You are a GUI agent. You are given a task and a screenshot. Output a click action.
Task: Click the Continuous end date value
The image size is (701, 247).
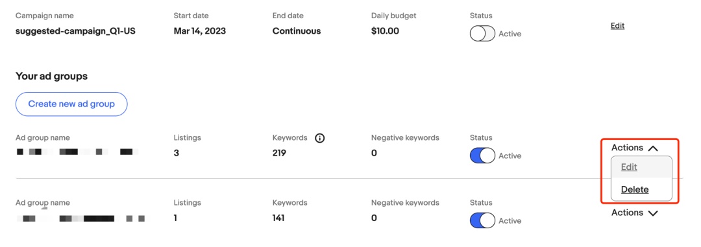pyautogui.click(x=297, y=31)
